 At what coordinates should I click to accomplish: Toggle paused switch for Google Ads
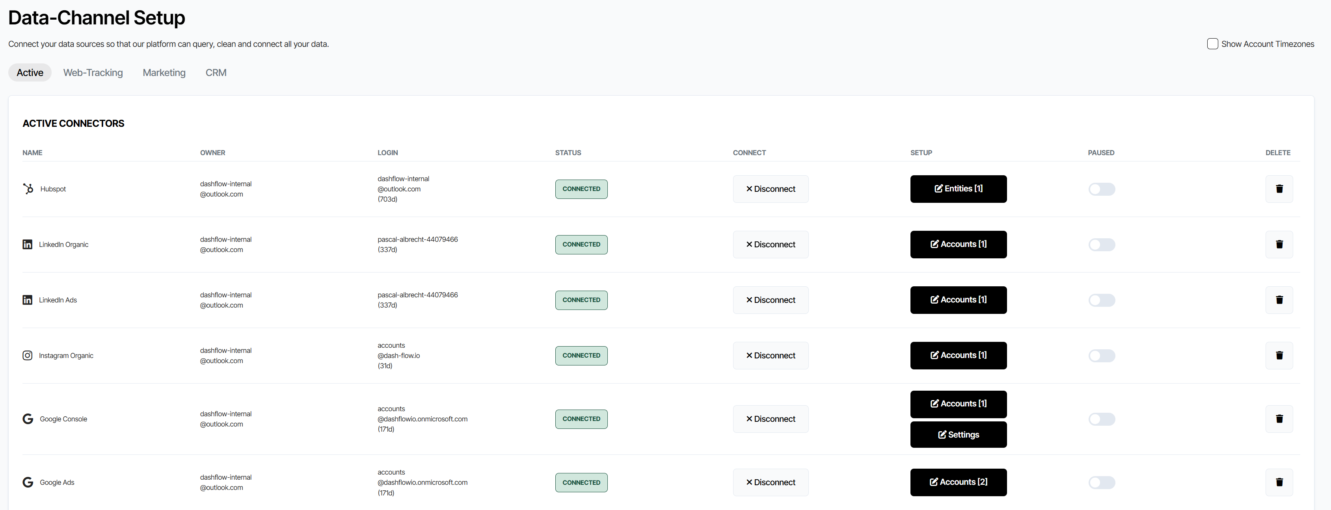point(1102,482)
